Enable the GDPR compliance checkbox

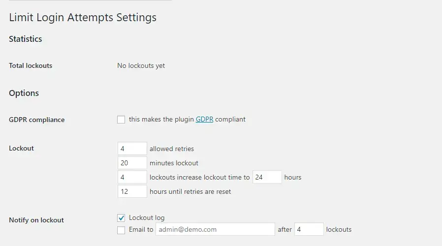point(121,120)
